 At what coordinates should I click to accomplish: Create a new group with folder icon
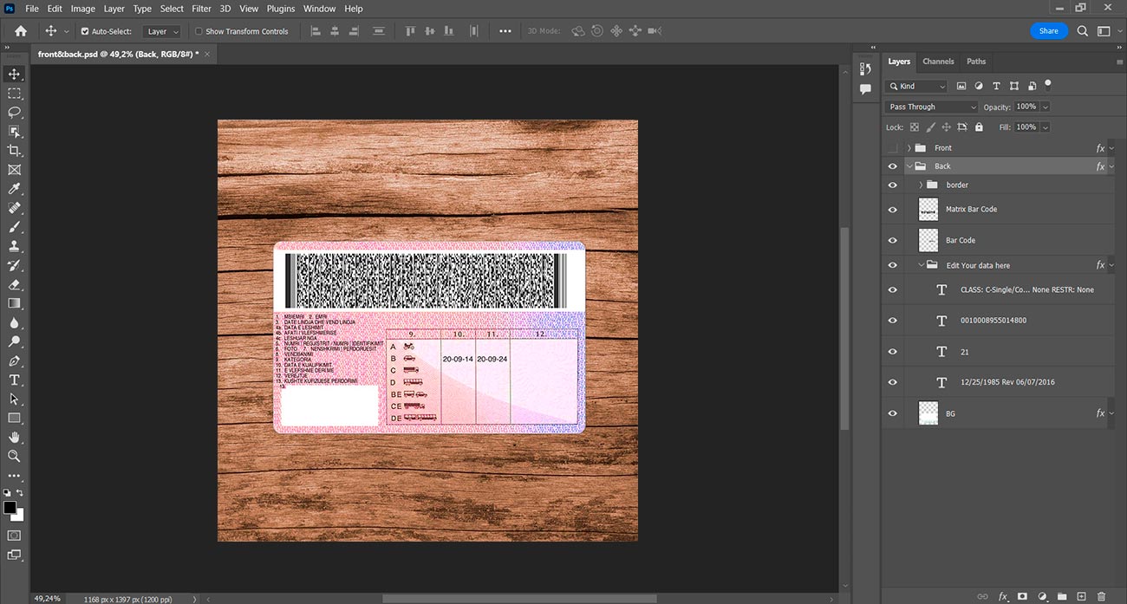pyautogui.click(x=1061, y=596)
